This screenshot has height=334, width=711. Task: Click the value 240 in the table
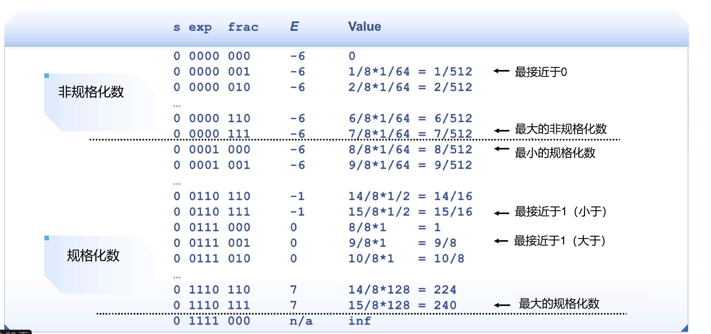[x=445, y=305]
